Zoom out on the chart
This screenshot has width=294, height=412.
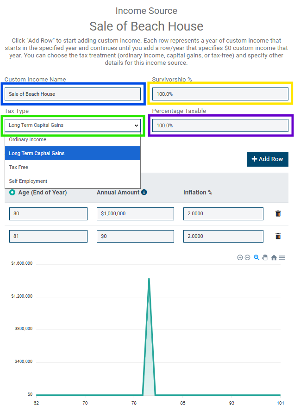tap(247, 257)
